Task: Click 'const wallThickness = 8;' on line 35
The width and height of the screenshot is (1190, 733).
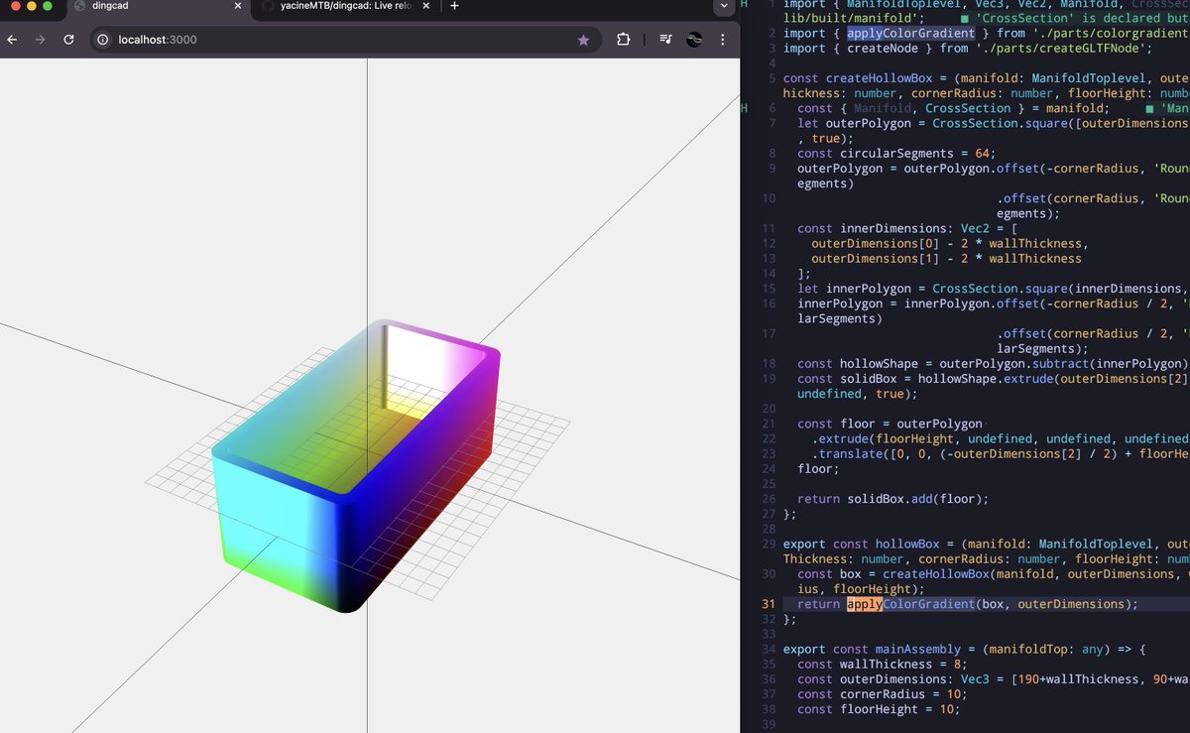Action: coord(883,665)
